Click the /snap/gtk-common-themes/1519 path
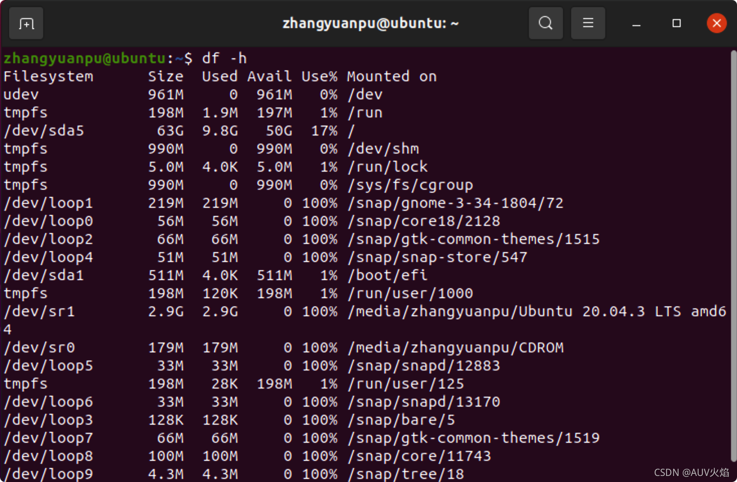Viewport: 737px width, 482px height. pos(473,438)
